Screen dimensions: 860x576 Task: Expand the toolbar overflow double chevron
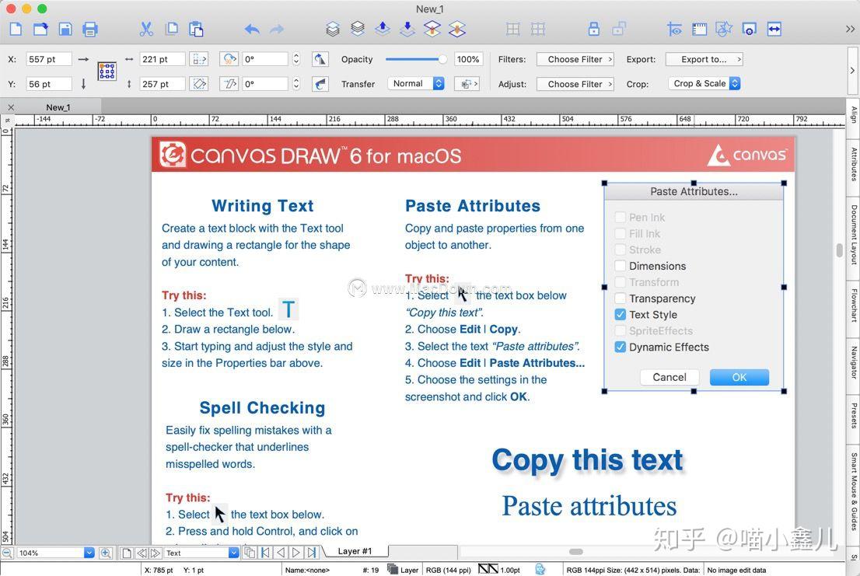tap(850, 29)
